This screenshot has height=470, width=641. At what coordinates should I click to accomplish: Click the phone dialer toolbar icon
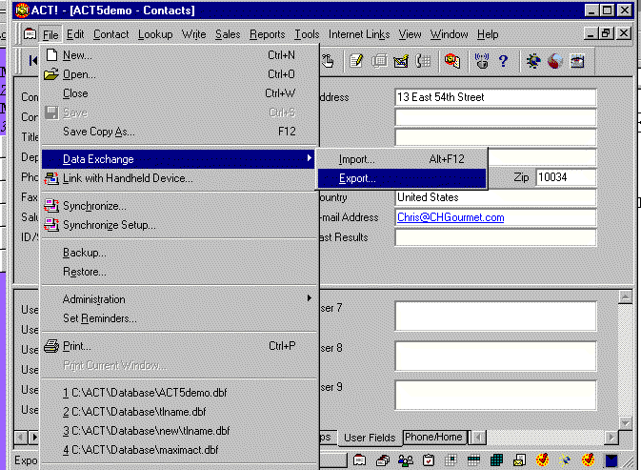pyautogui.click(x=423, y=61)
